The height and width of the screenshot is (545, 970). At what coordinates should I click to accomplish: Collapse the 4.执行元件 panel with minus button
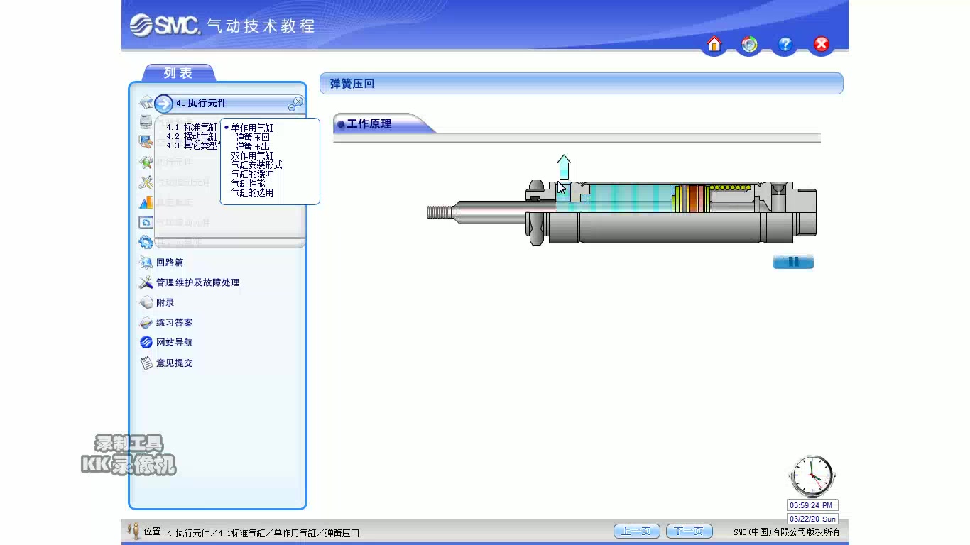292,108
